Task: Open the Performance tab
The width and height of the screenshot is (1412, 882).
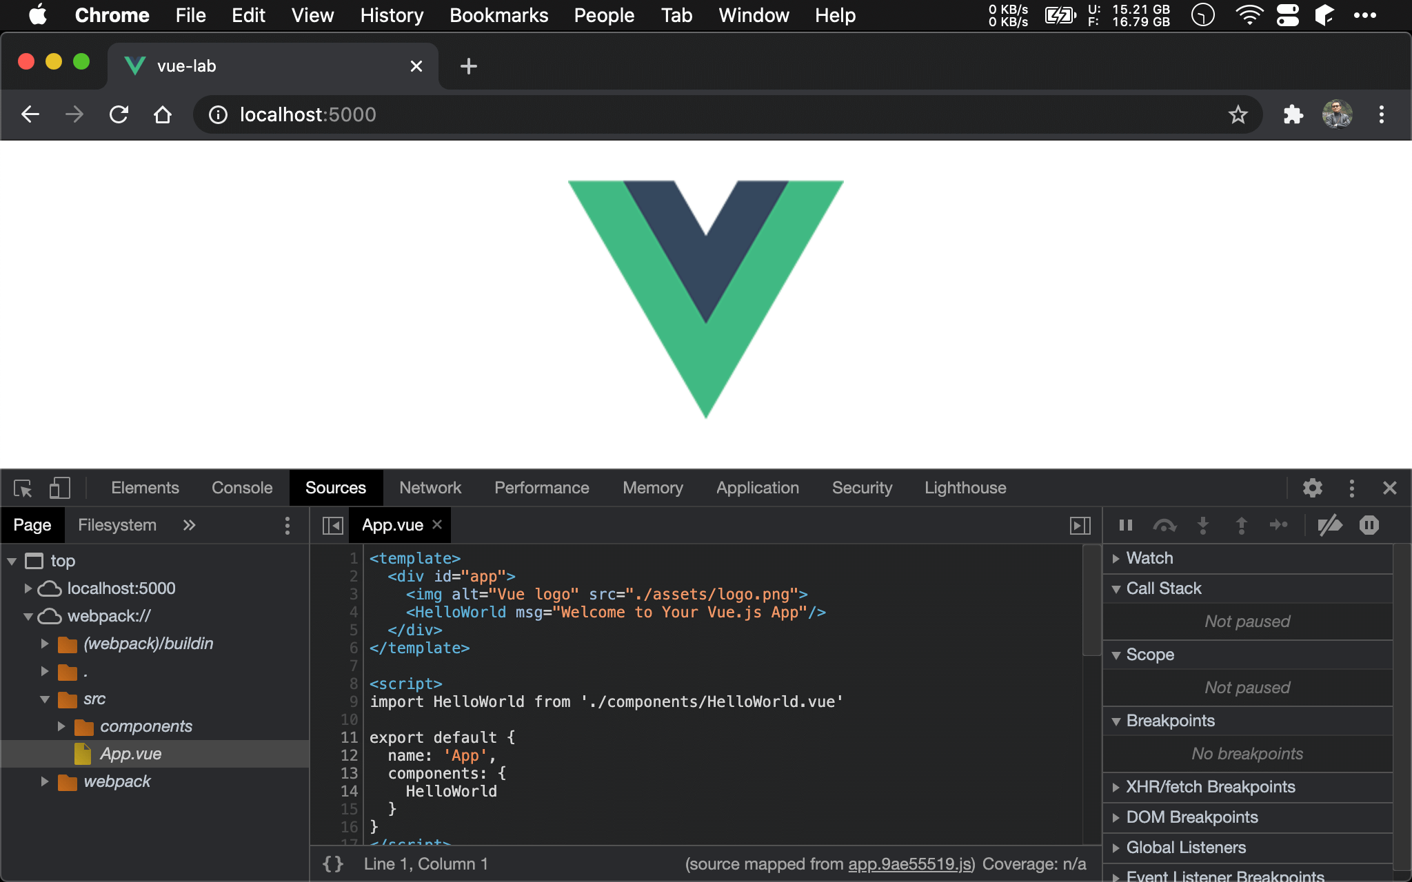Action: [x=542, y=488]
